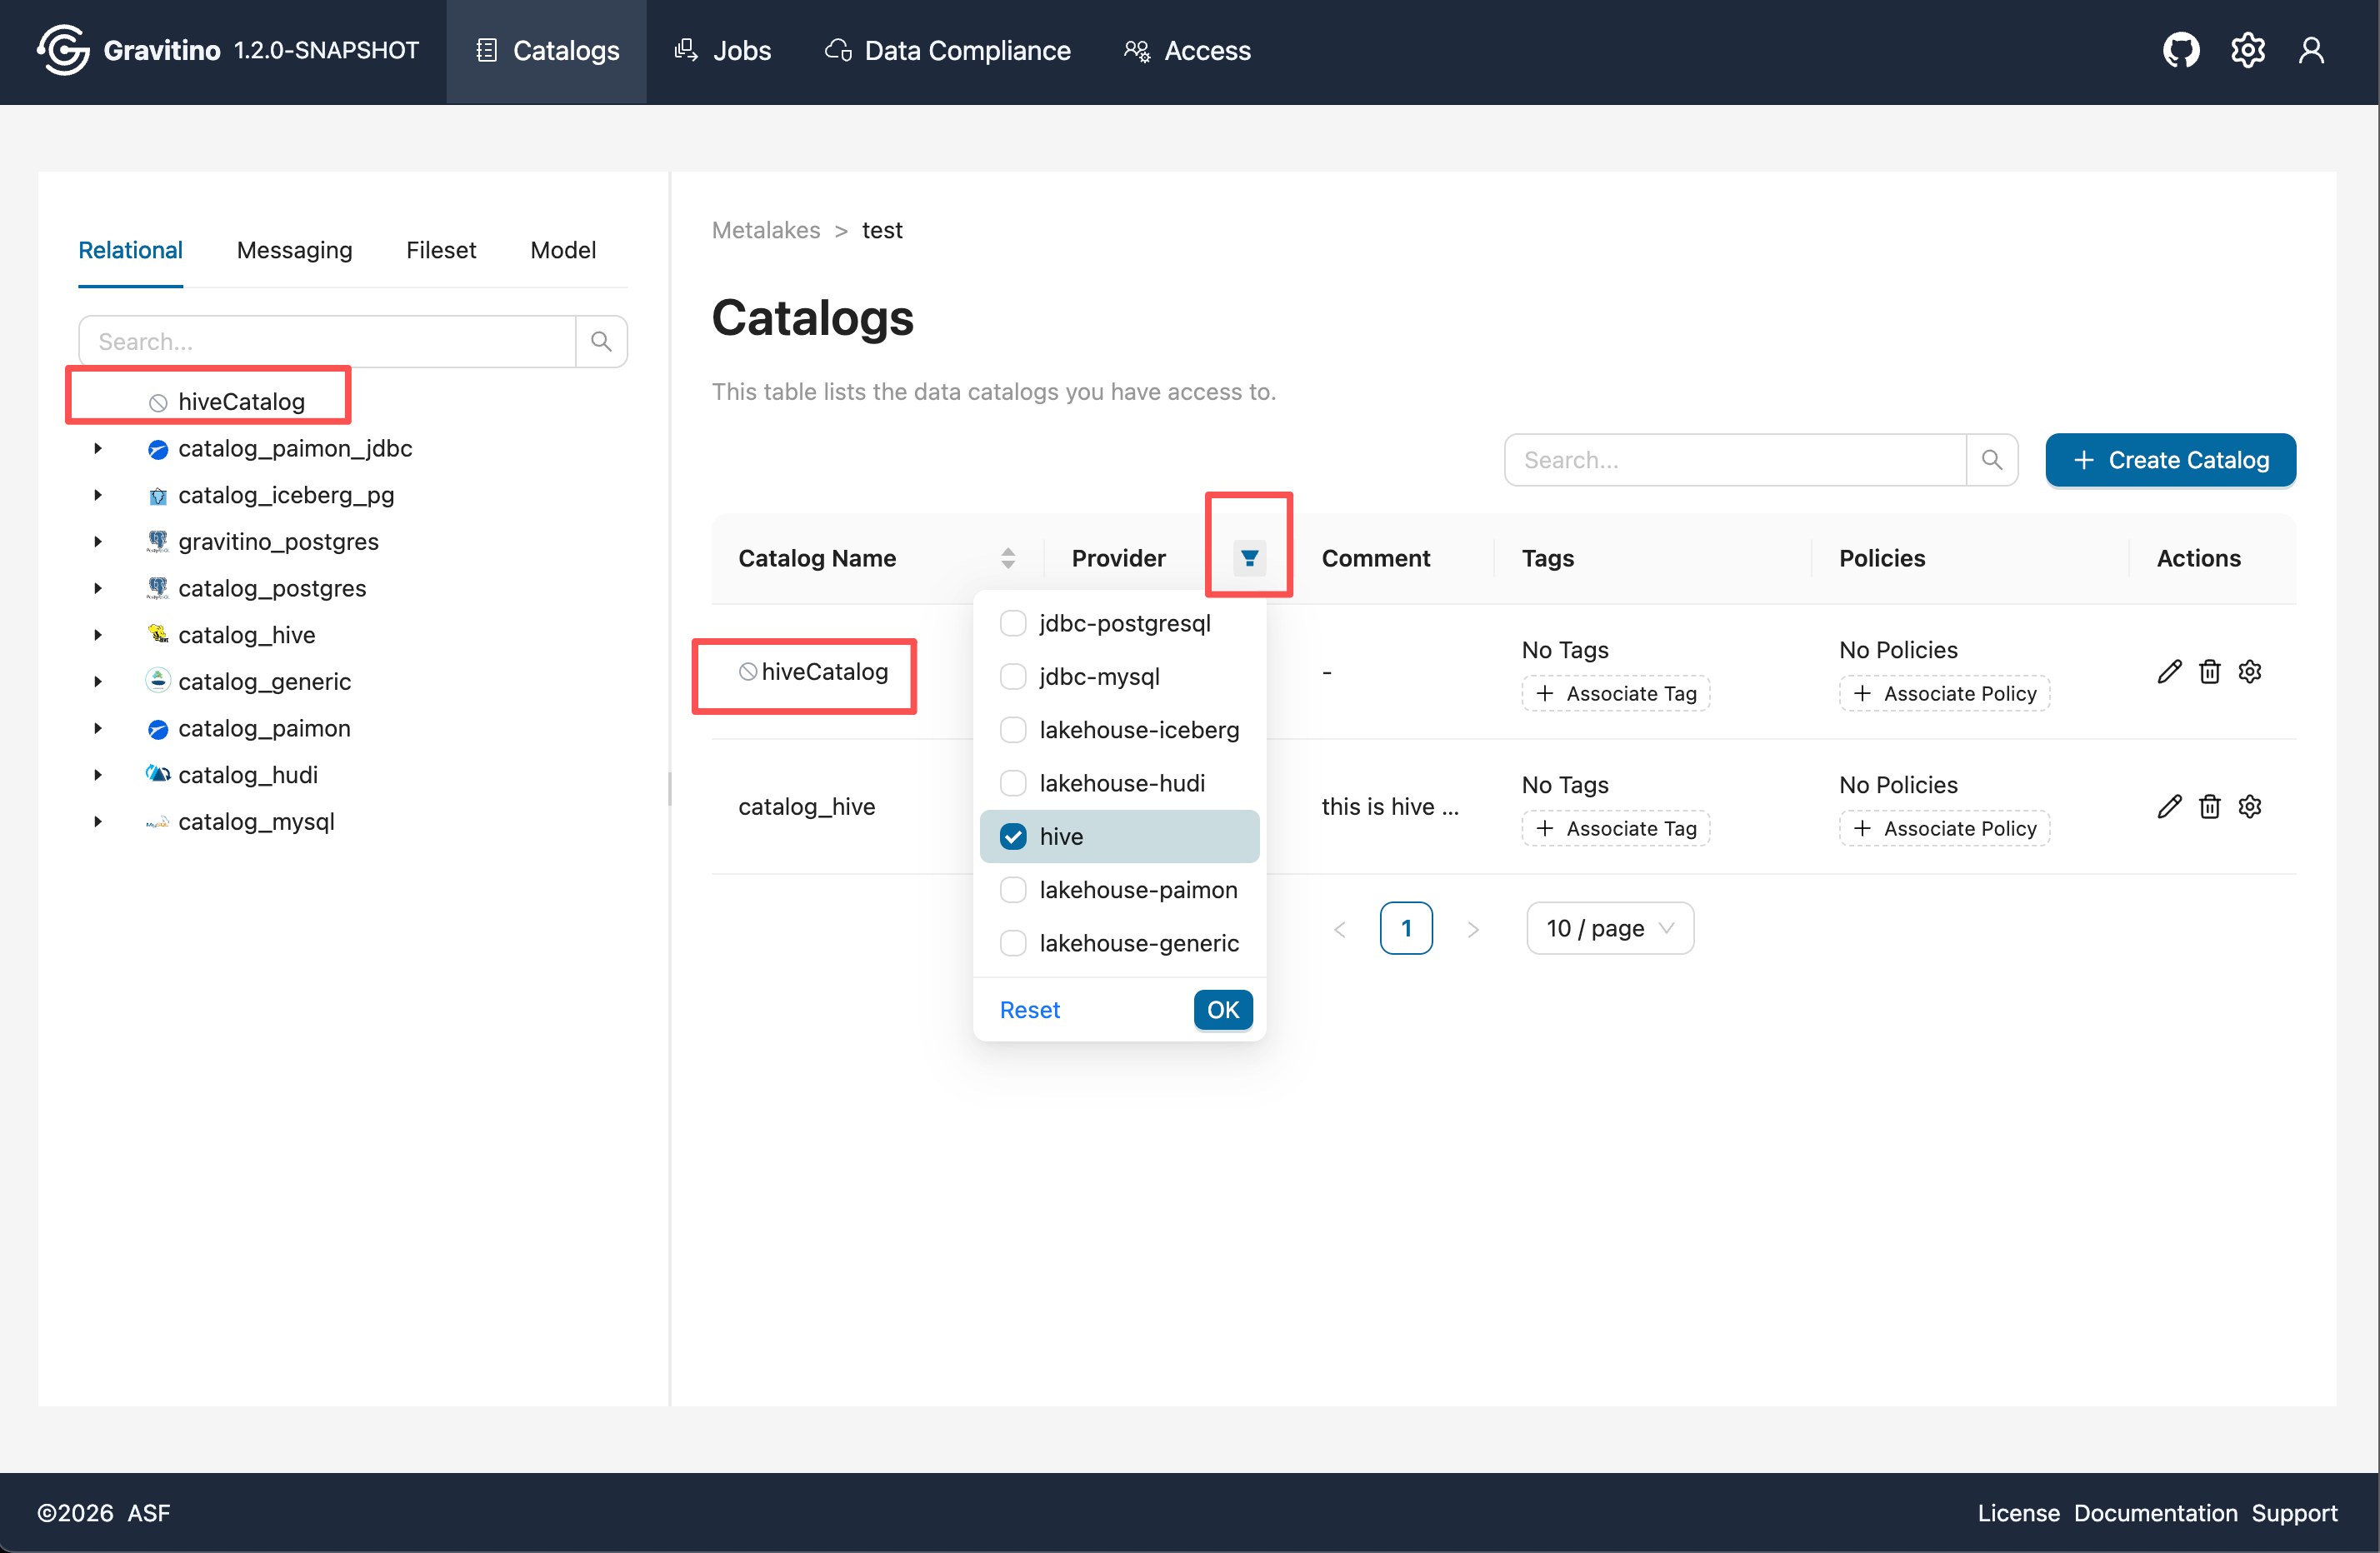Check the jdbc-mysql provider option

coord(1012,676)
